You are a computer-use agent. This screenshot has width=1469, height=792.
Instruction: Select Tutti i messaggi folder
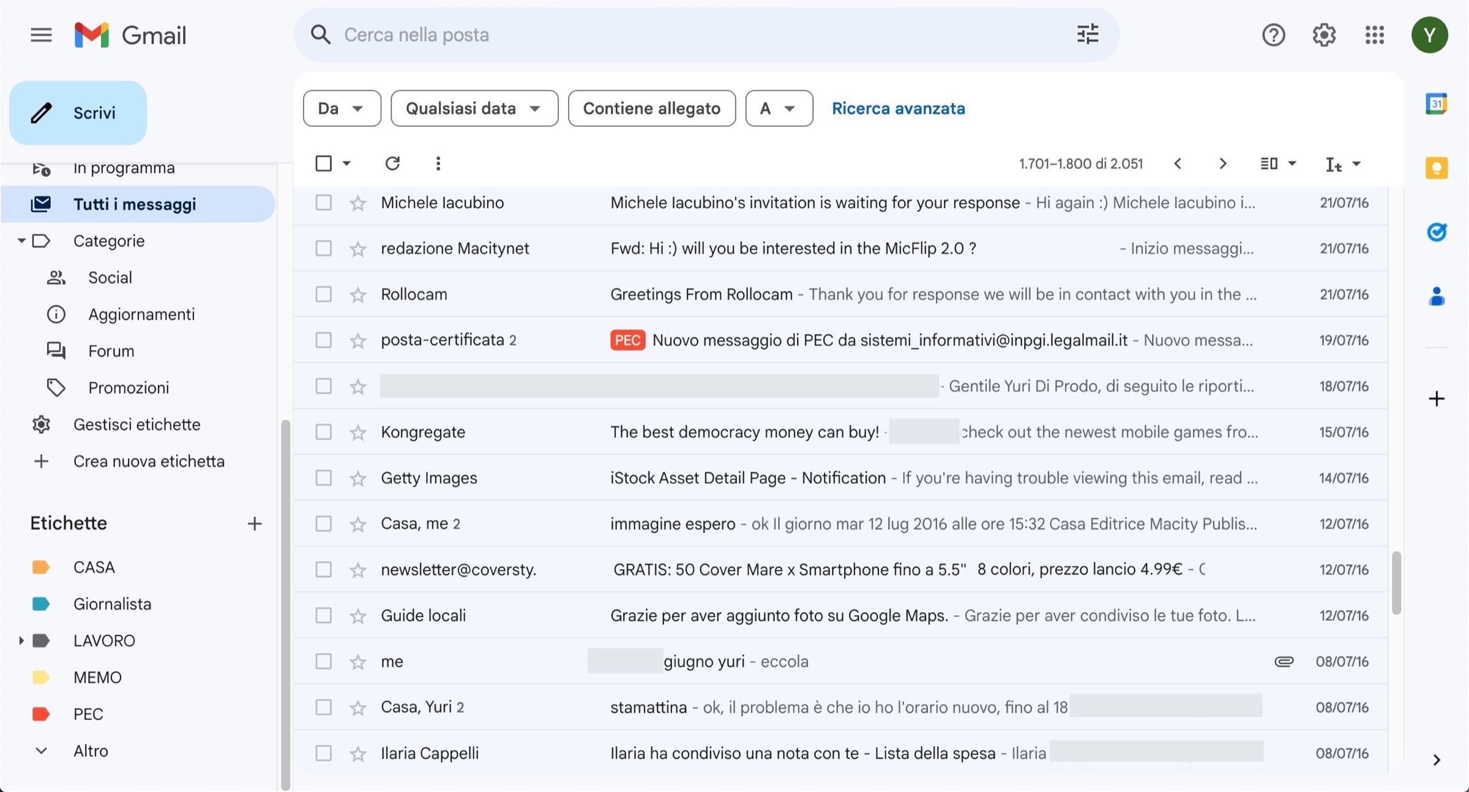coord(134,204)
